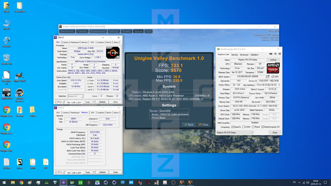Toggle the DirectCompute 5.0 checkbox

pos(262,127)
